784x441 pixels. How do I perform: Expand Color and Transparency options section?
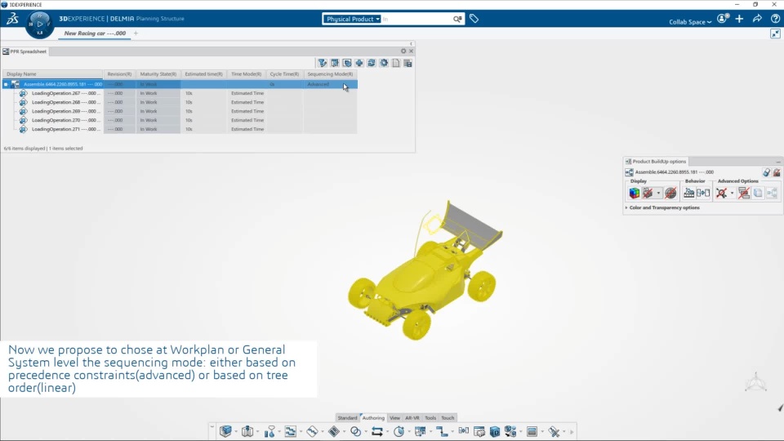pyautogui.click(x=664, y=207)
